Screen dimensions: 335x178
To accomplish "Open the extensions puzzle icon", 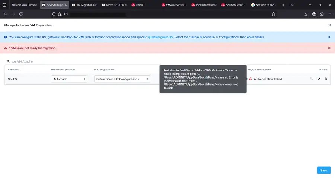I will 322,14.
